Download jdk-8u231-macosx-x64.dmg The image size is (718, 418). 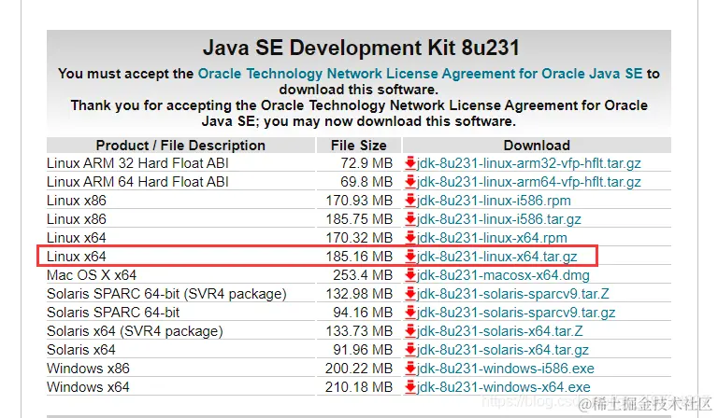[x=503, y=275]
